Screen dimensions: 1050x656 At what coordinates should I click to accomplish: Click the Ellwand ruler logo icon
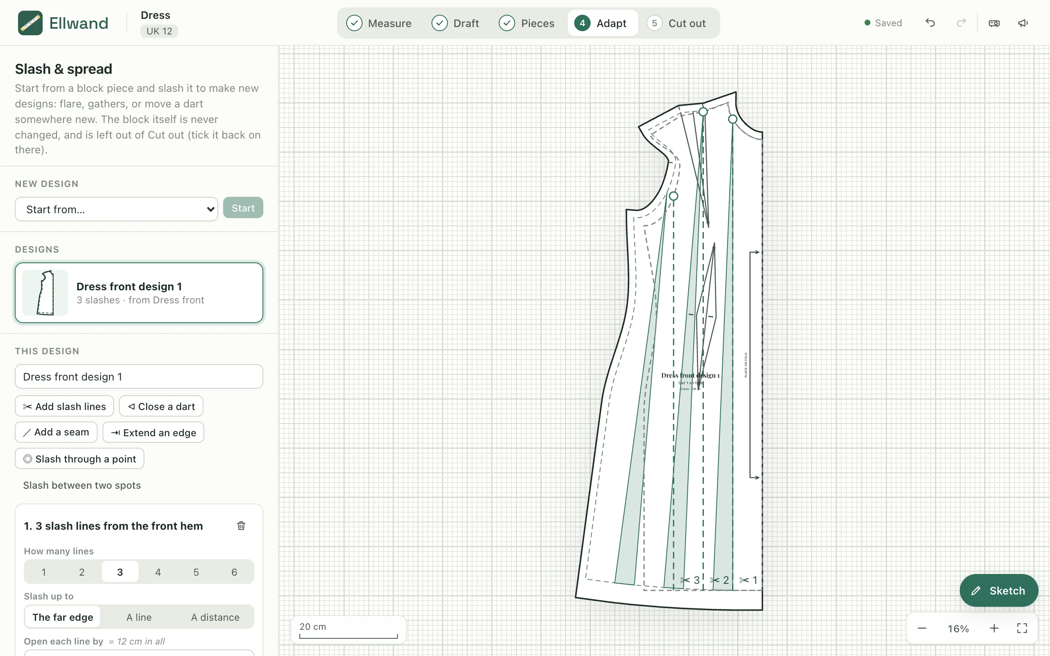pos(30,23)
